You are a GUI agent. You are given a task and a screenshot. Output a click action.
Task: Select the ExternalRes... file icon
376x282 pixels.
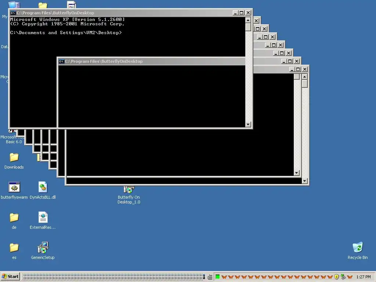pyautogui.click(x=43, y=217)
